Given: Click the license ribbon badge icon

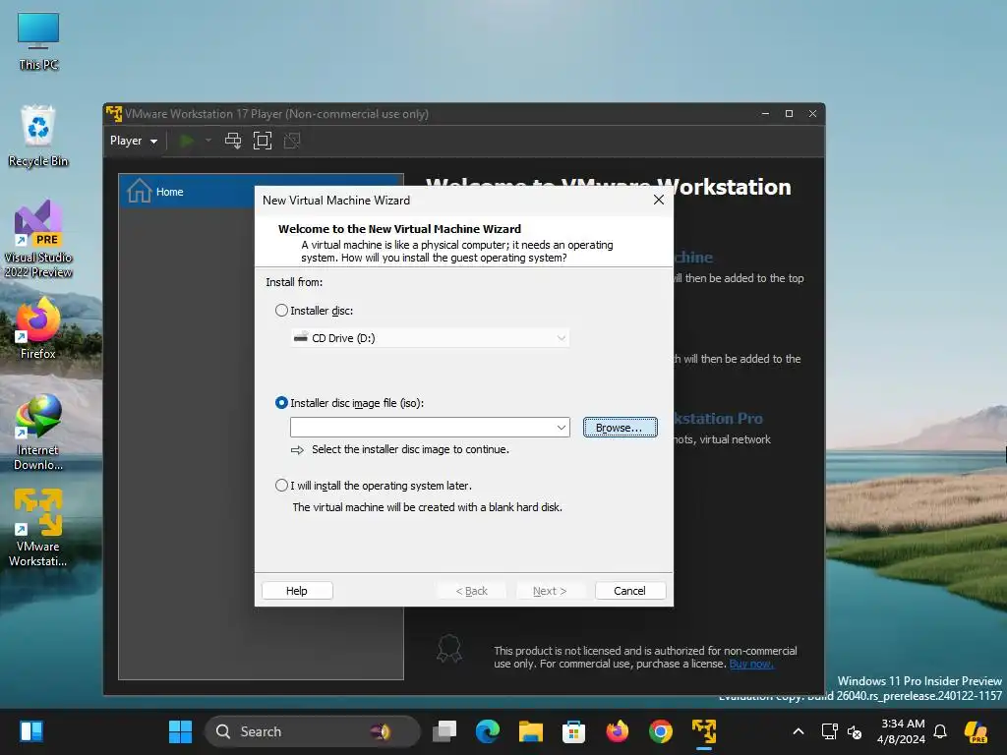Looking at the screenshot, I should [448, 649].
